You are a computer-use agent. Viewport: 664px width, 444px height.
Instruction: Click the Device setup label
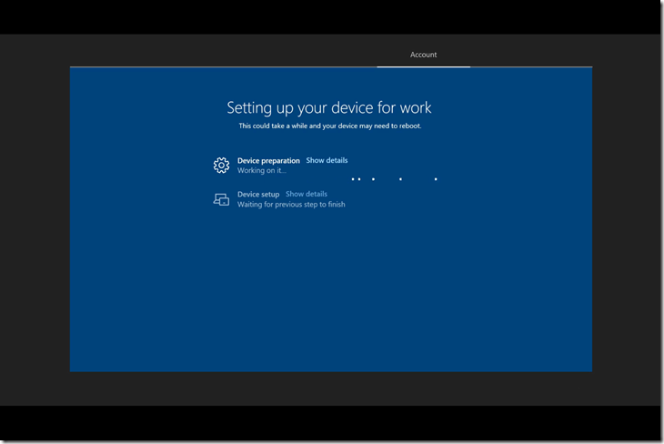(258, 194)
